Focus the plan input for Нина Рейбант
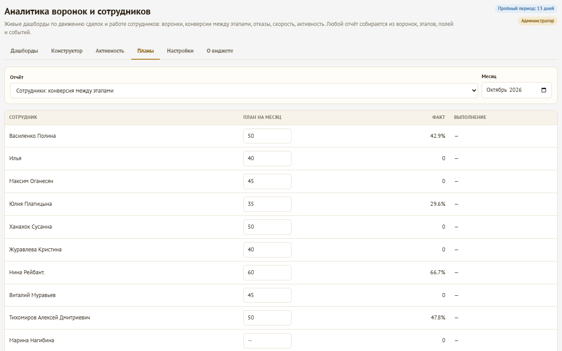Screen dimensions: 562x351 [x=267, y=272]
